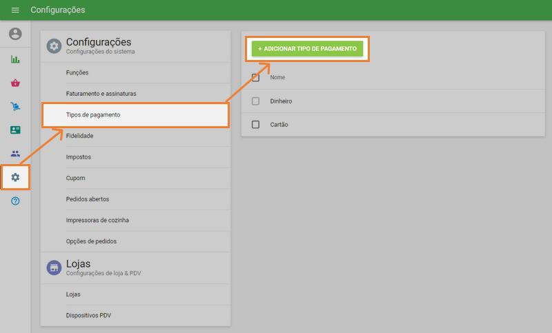
Task: Open the Dinheiro payment type entry
Action: click(282, 101)
